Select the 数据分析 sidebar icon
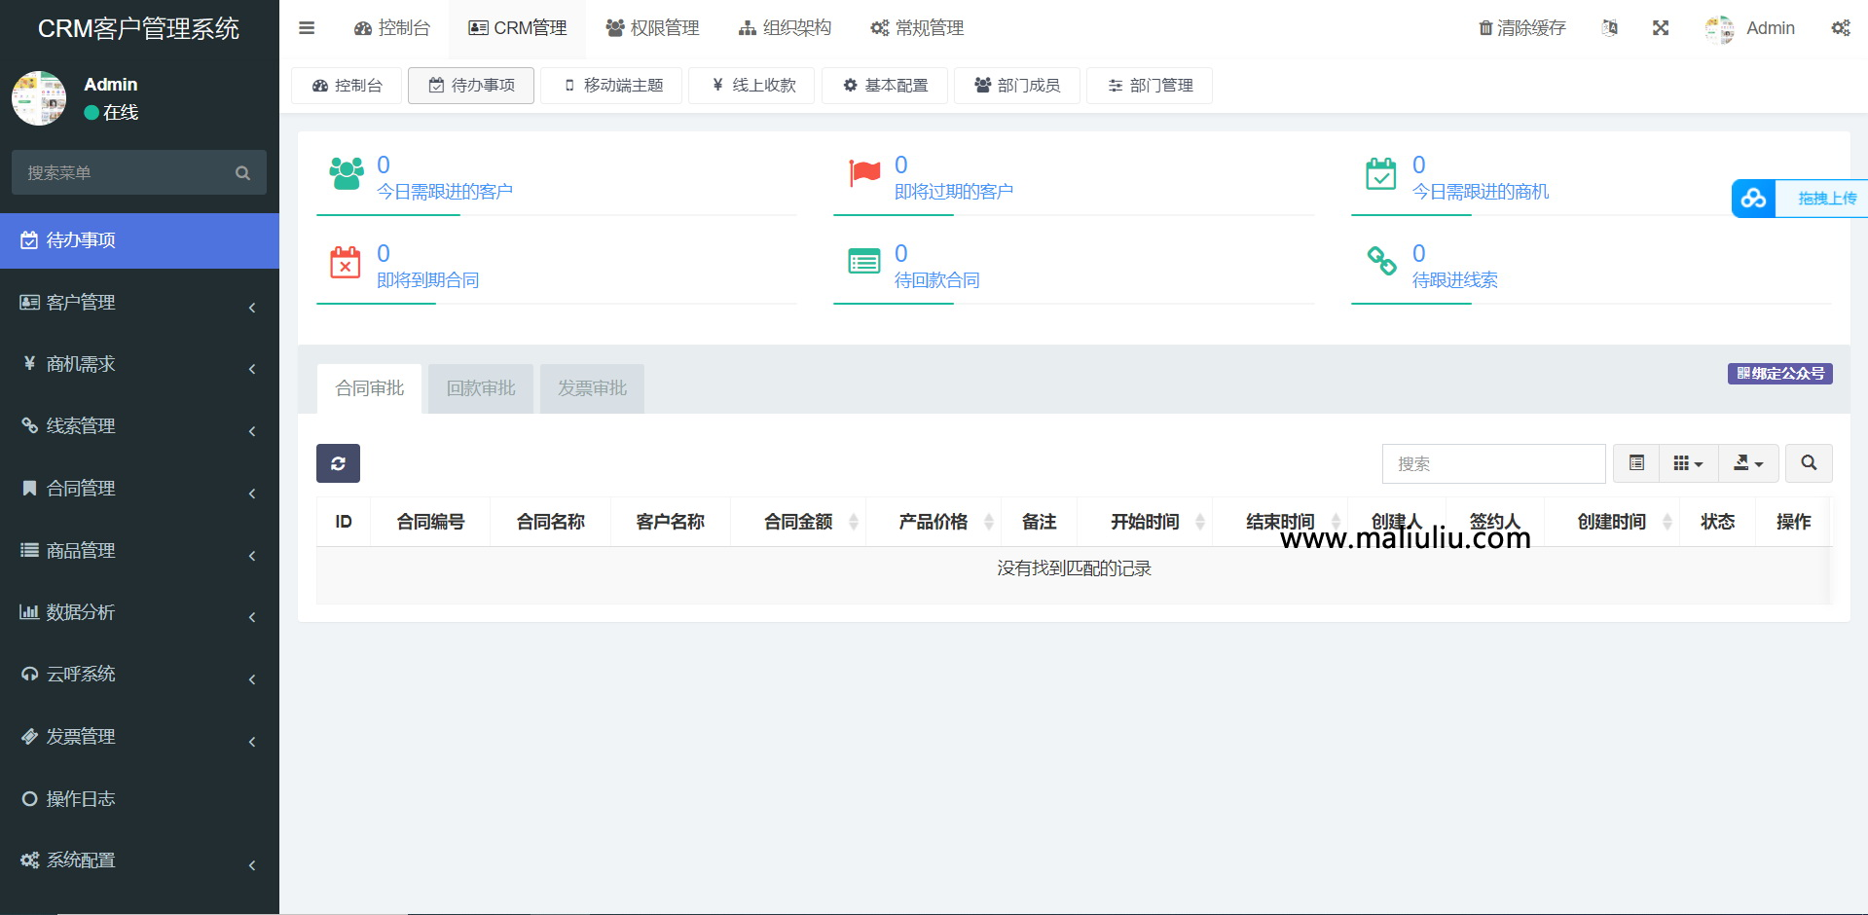 [x=29, y=612]
